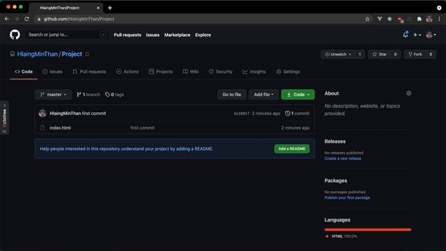Open the notifications bell
Viewport: 446px width, 251px height.
click(406, 35)
